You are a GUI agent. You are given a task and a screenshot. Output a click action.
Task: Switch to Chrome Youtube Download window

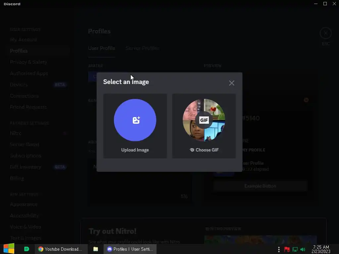(x=61, y=249)
